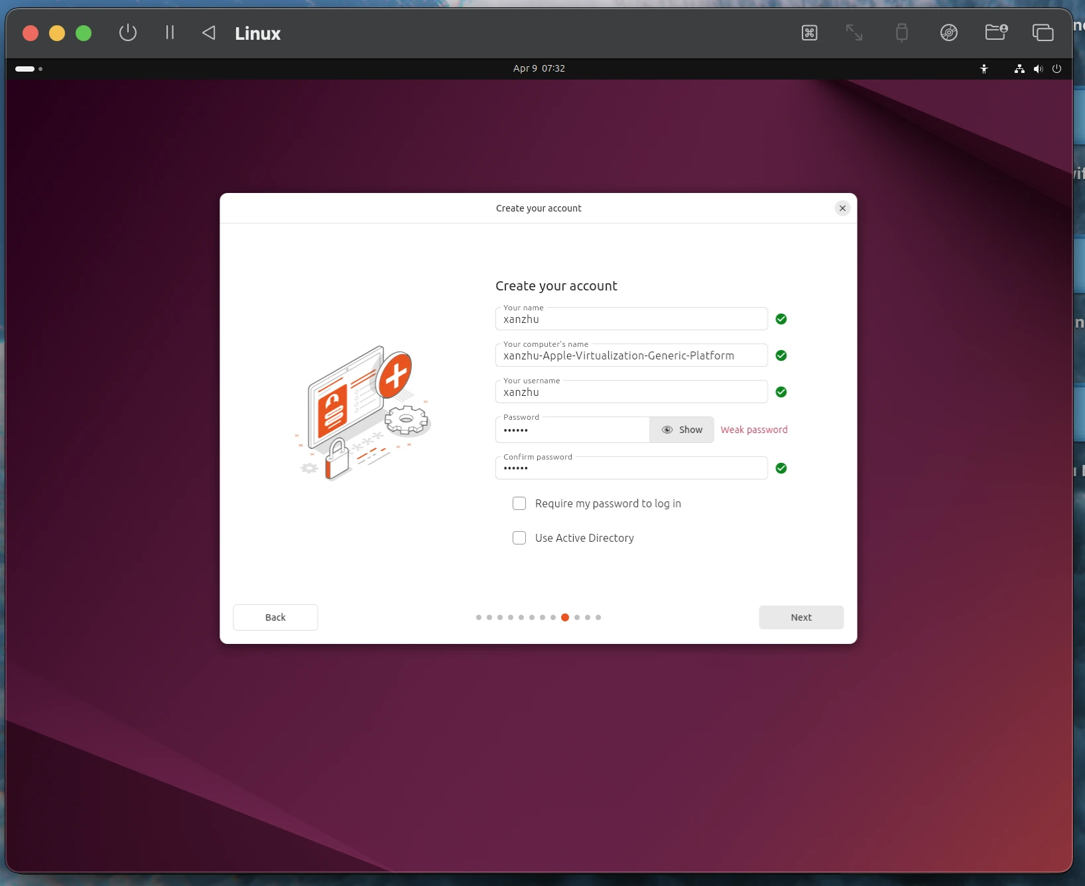Screen dimensions: 1085x886
Task: Minimize the VM window with yellow button
Action: click(x=57, y=33)
